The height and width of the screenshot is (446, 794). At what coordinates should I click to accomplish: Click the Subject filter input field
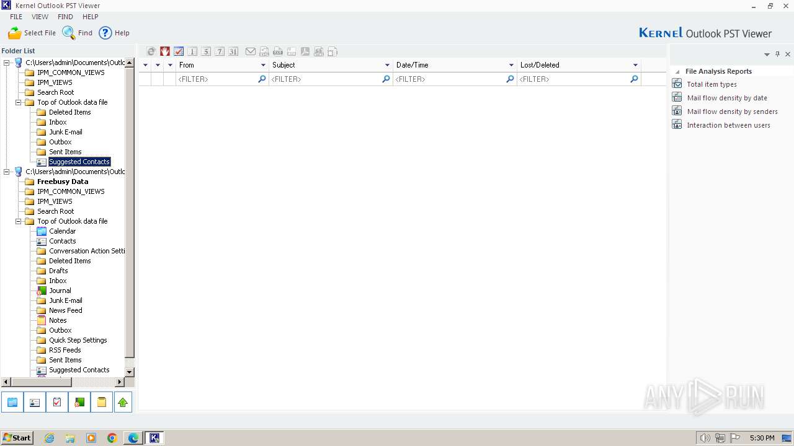pos(331,79)
